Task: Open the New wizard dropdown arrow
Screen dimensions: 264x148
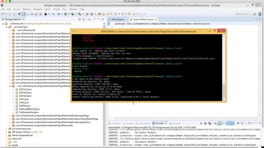Action: 7,14
